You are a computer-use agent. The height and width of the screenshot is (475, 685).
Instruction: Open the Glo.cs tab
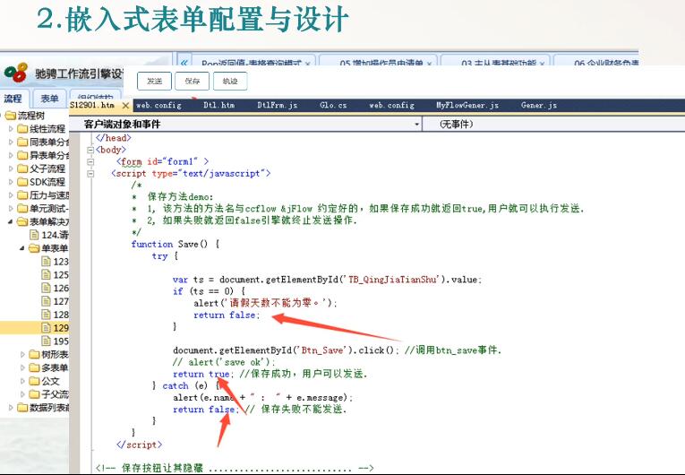point(333,105)
